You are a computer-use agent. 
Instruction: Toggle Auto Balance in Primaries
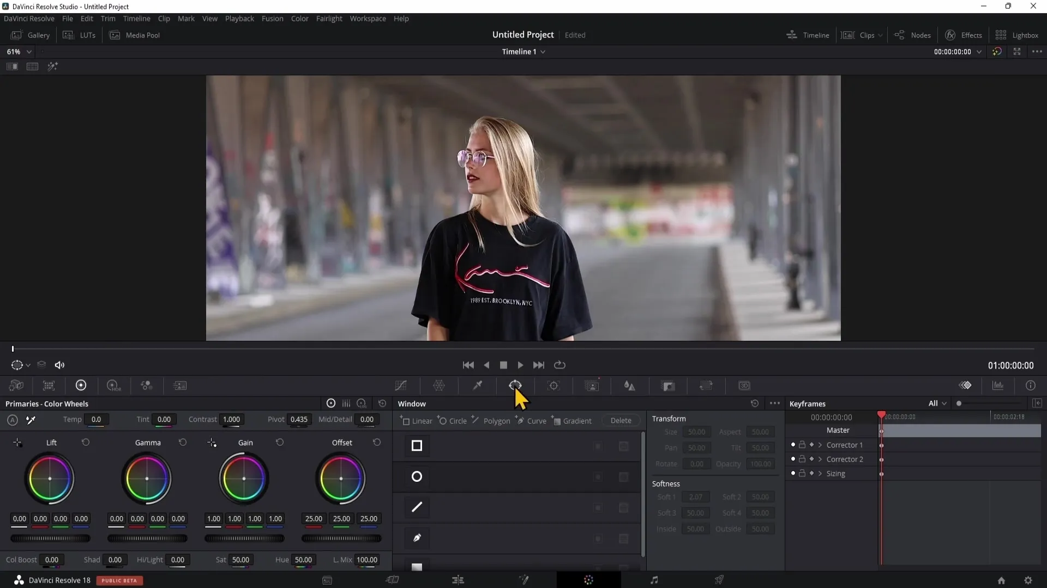tap(13, 420)
